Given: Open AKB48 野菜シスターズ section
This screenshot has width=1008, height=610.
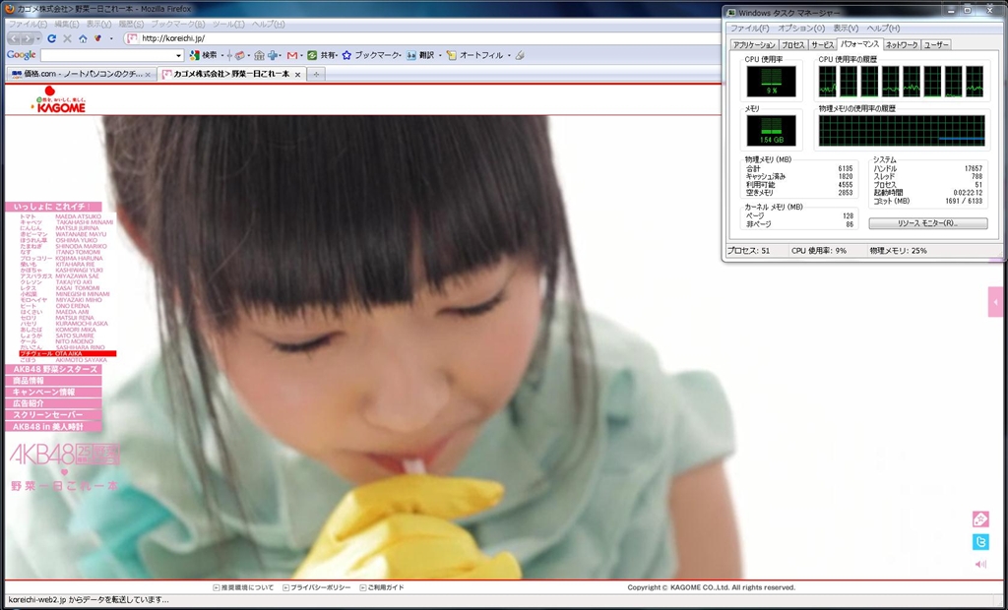Looking at the screenshot, I should coord(53,370).
